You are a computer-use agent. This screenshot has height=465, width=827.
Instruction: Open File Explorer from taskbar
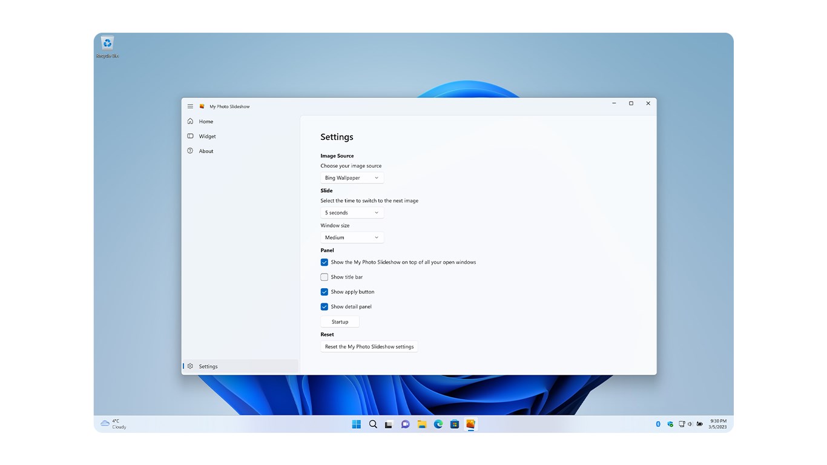422,424
